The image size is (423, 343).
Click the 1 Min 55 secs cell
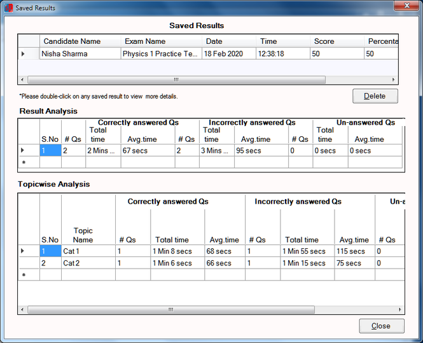(307, 251)
